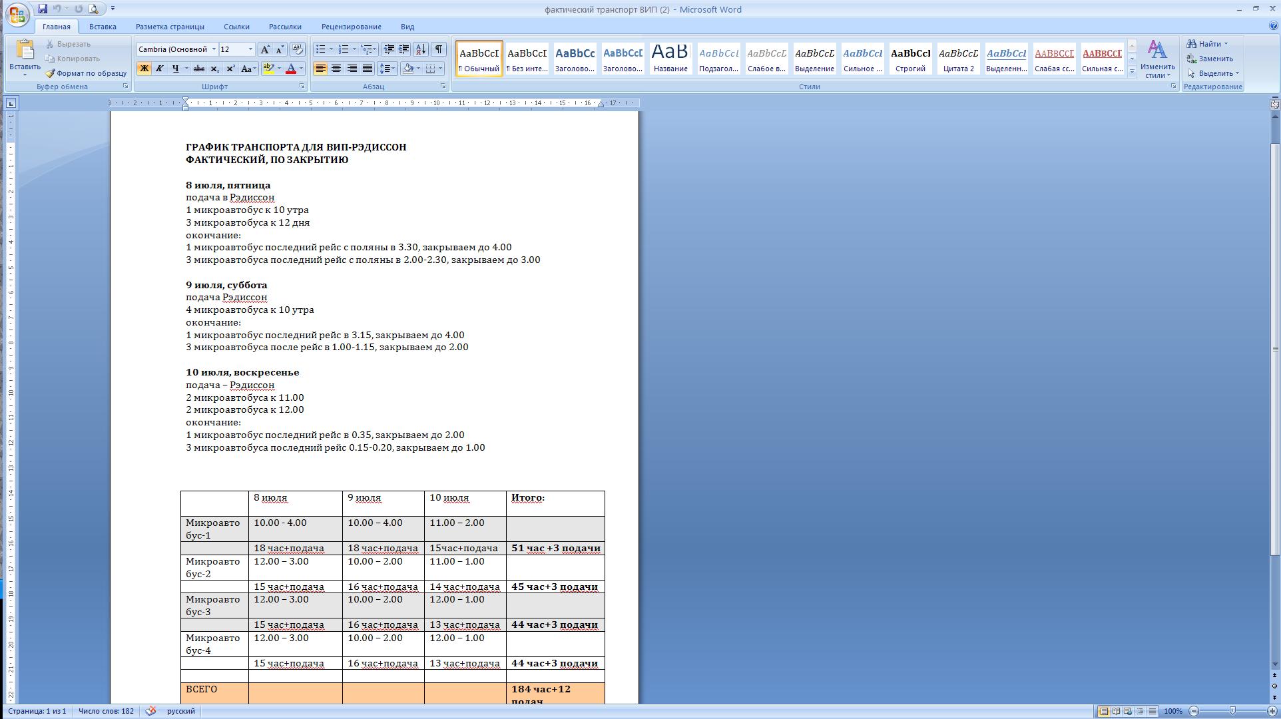
Task: Switch to the Вставка tab
Action: pos(103,27)
